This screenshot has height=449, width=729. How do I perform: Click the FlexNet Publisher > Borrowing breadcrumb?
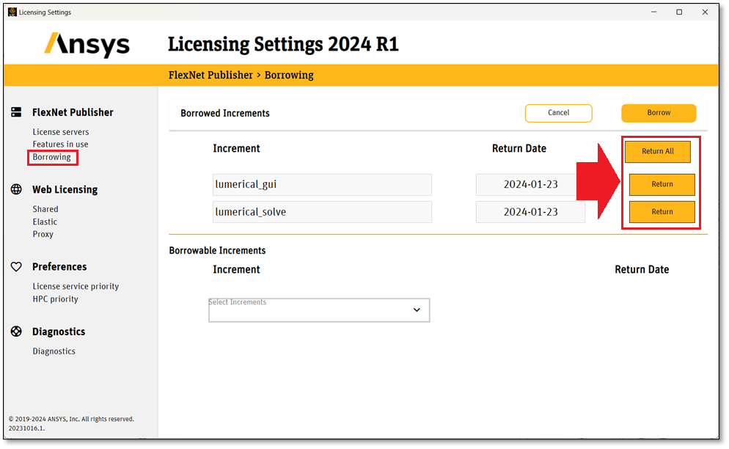pyautogui.click(x=241, y=76)
